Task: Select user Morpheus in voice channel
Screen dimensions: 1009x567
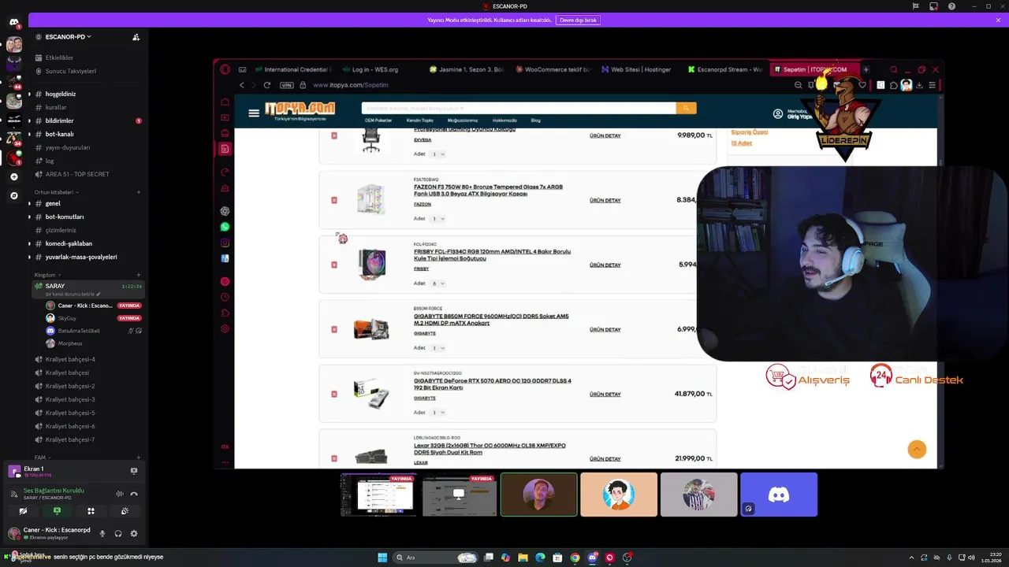Action: coord(70,343)
